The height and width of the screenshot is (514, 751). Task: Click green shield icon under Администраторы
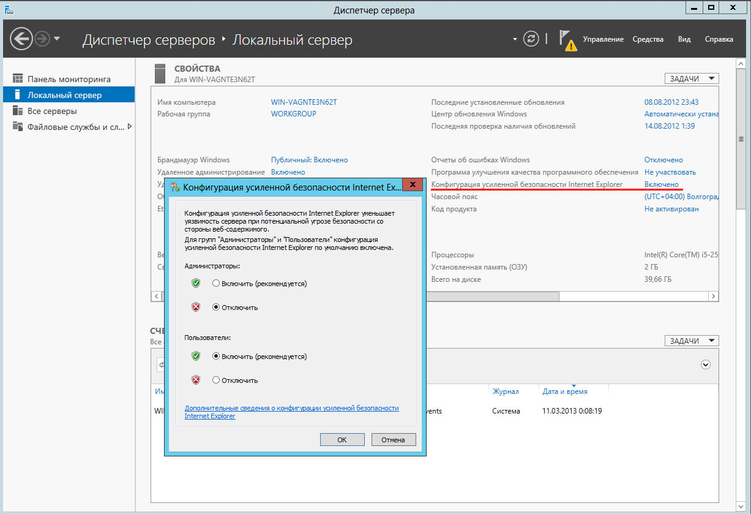pyautogui.click(x=196, y=283)
